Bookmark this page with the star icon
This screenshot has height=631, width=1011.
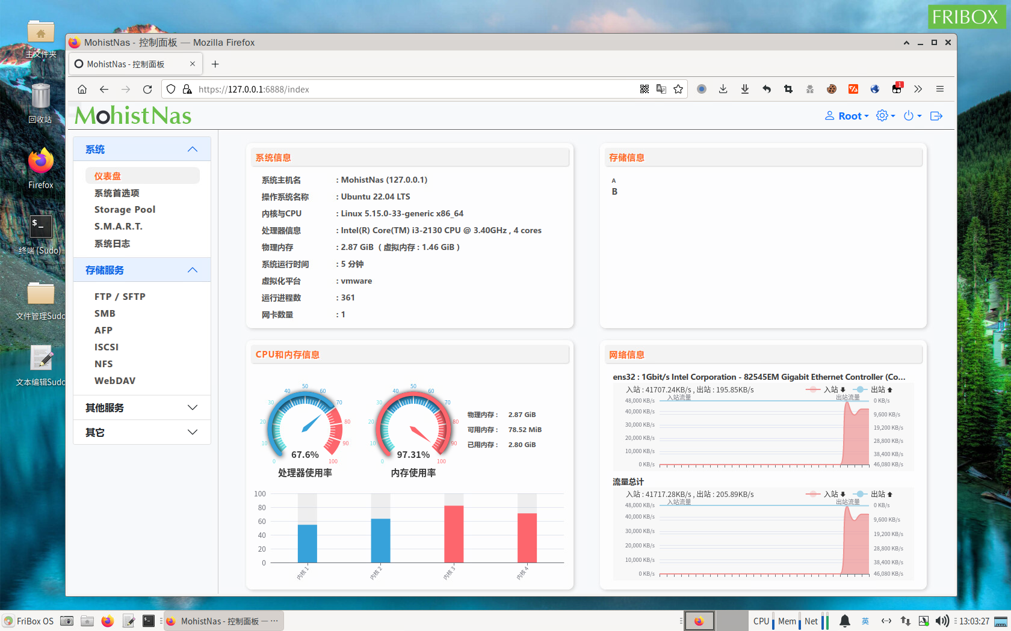(x=678, y=89)
